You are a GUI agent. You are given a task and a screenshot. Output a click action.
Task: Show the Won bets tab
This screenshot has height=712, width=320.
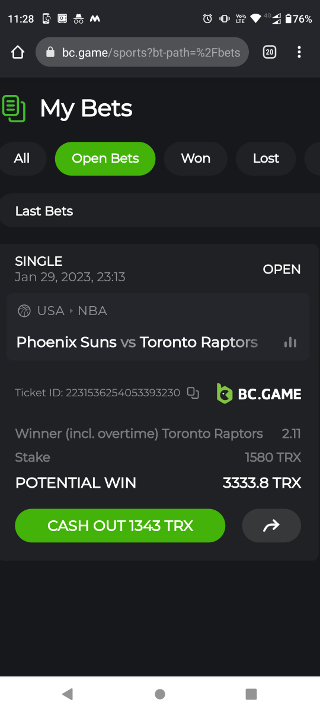coord(196,158)
